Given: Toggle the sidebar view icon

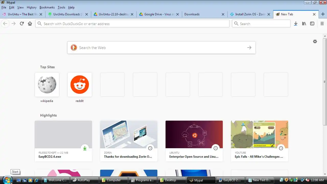Looking at the screenshot, I should pos(312,24).
